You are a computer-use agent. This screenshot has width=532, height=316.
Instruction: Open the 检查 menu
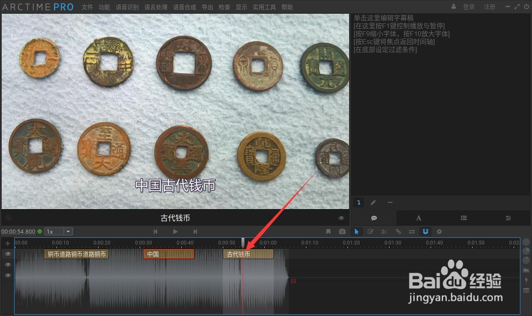[224, 7]
